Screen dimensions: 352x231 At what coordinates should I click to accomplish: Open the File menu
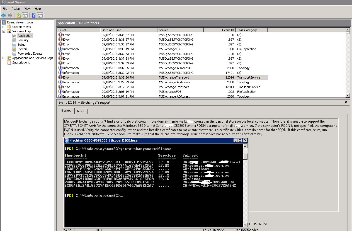click(x=5, y=9)
